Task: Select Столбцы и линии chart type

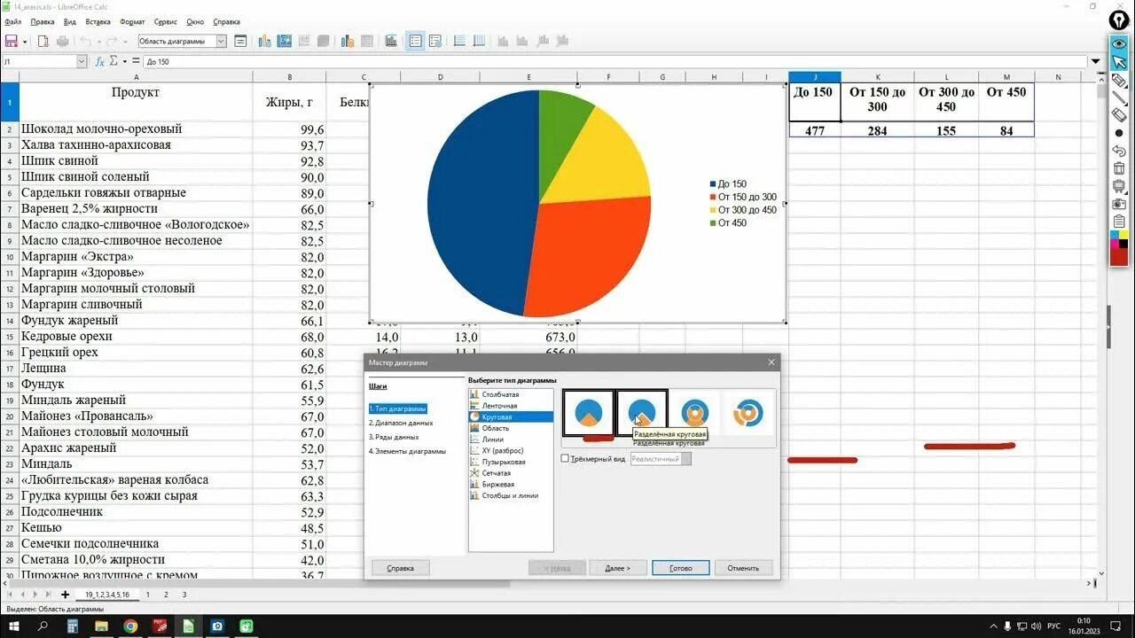Action: tap(511, 495)
